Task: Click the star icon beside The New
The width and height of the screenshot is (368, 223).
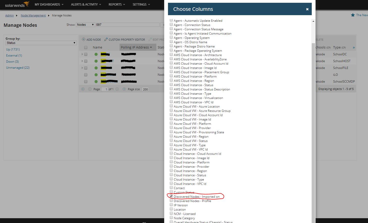Action: (353, 15)
